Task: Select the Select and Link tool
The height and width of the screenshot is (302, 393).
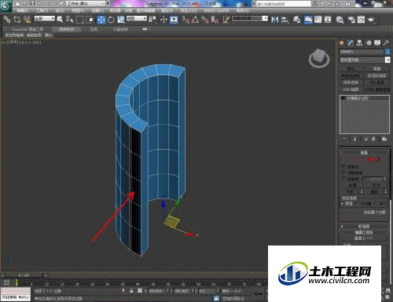Action: pos(7,20)
